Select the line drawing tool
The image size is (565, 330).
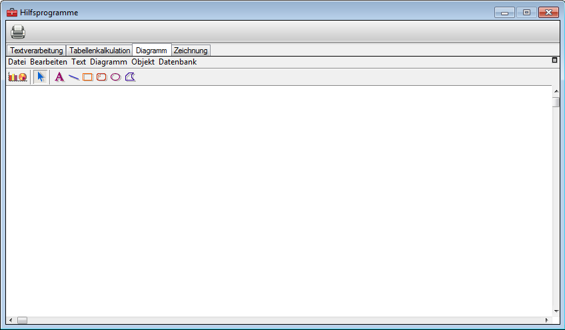(73, 77)
